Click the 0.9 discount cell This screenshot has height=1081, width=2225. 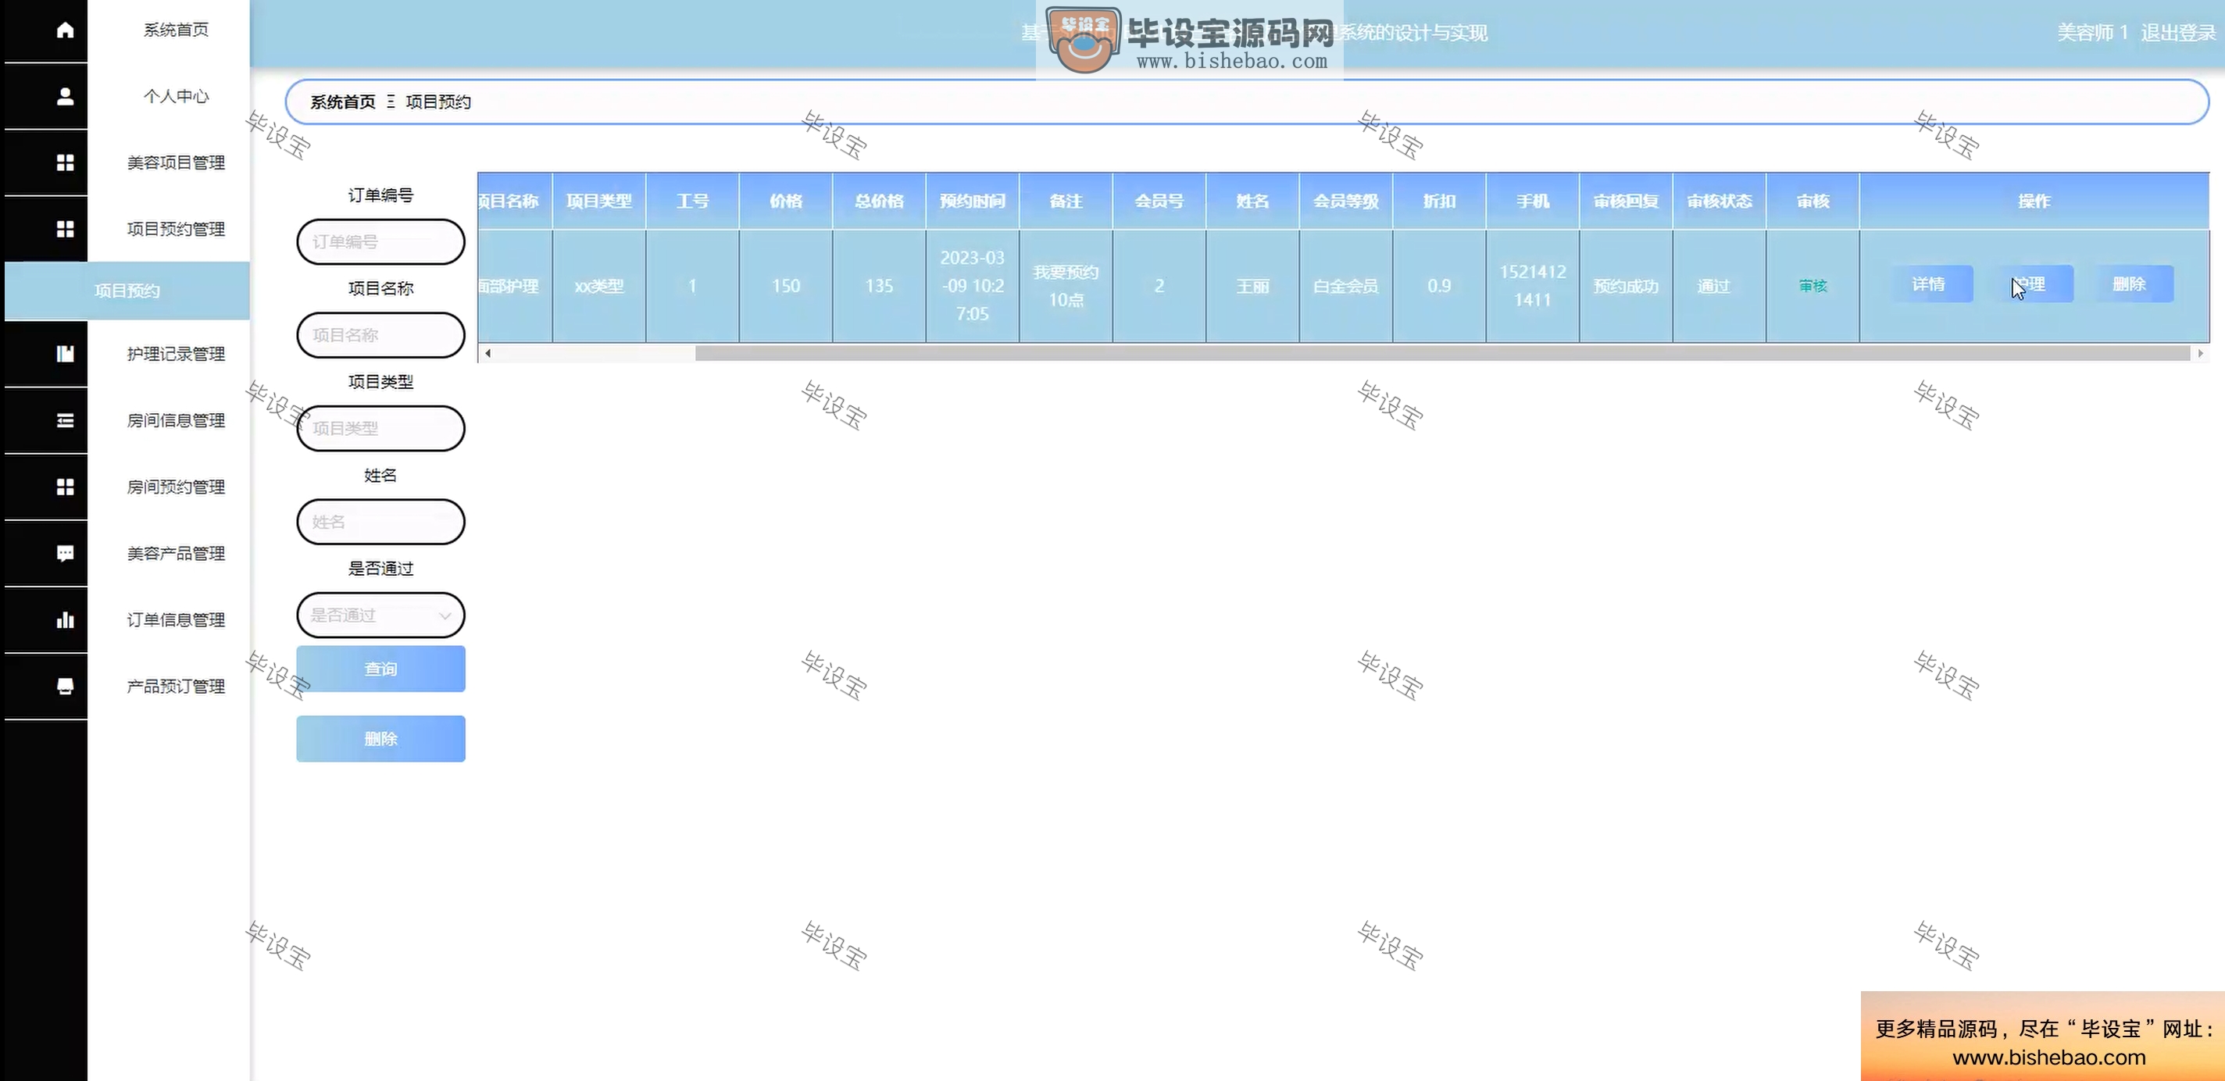coord(1440,286)
